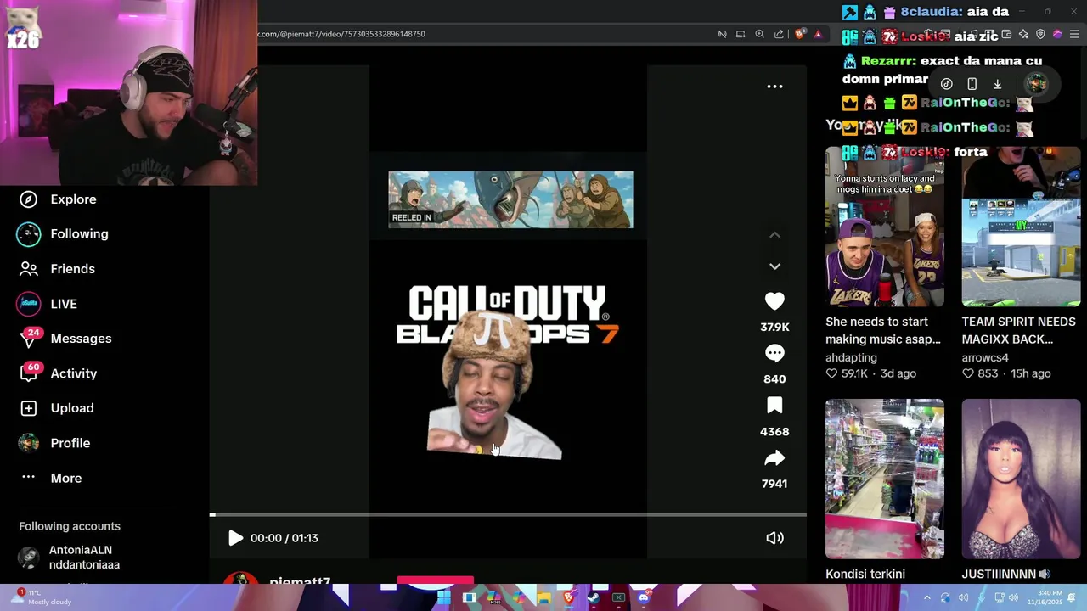Open Discord on the taskbar
Image resolution: width=1087 pixels, height=611 pixels.
pos(643,597)
